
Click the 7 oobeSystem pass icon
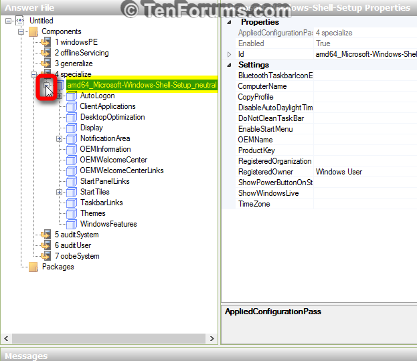[x=46, y=256]
